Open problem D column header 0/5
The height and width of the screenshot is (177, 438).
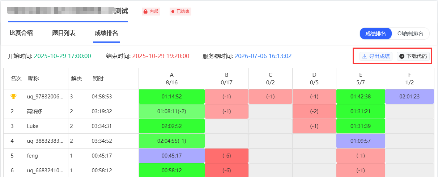click(x=314, y=79)
